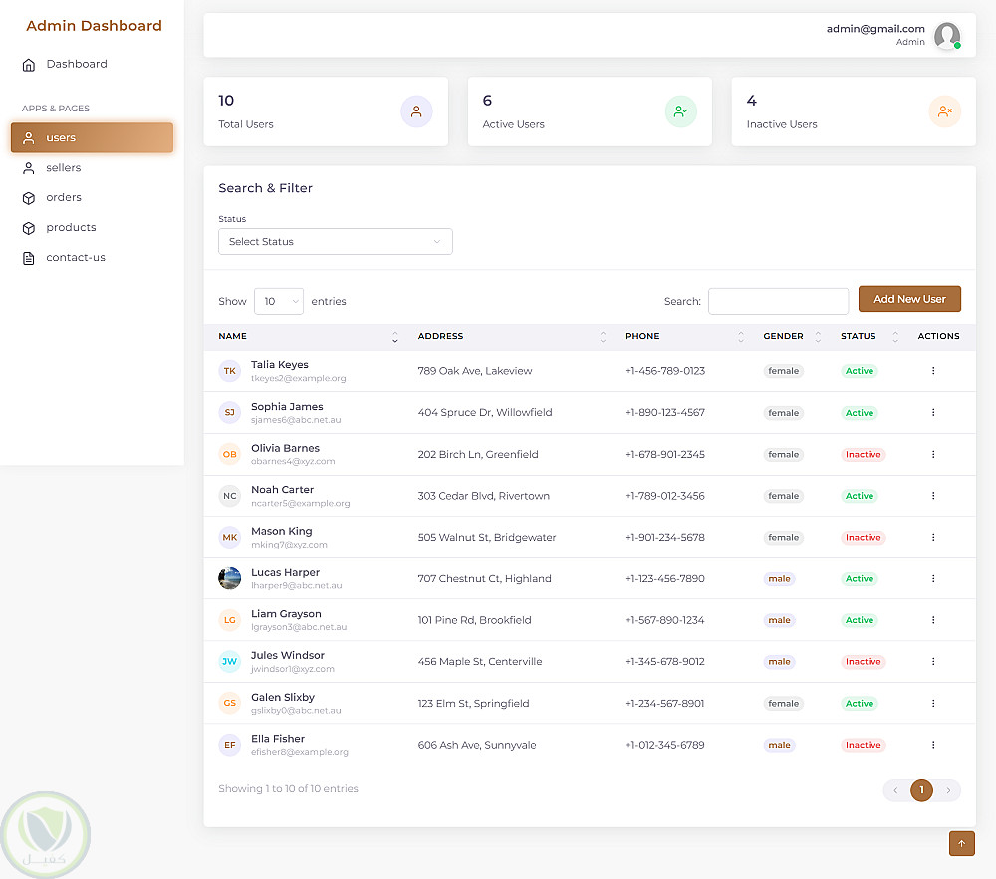Click the users person icon in sidebar

click(x=29, y=138)
